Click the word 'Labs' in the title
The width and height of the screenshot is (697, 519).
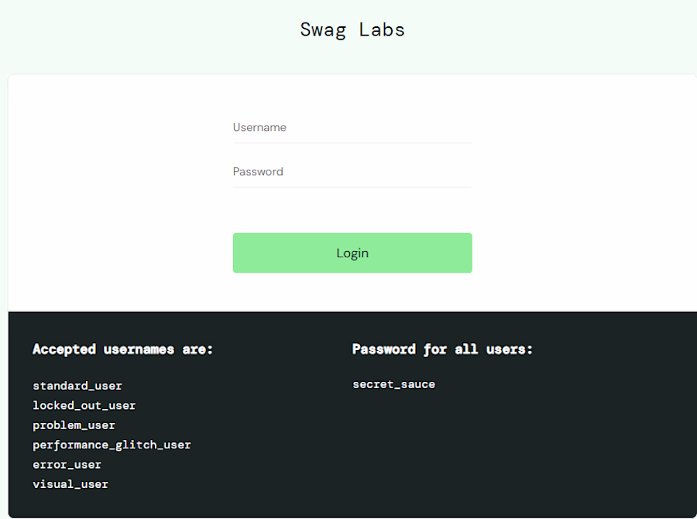tap(382, 30)
